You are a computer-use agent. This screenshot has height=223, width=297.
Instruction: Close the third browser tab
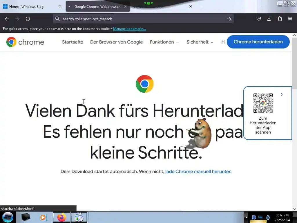click(x=191, y=6)
